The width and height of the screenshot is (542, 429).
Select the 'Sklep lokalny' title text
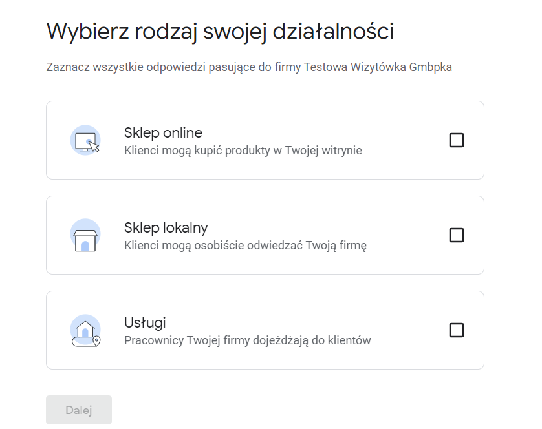[x=166, y=228]
